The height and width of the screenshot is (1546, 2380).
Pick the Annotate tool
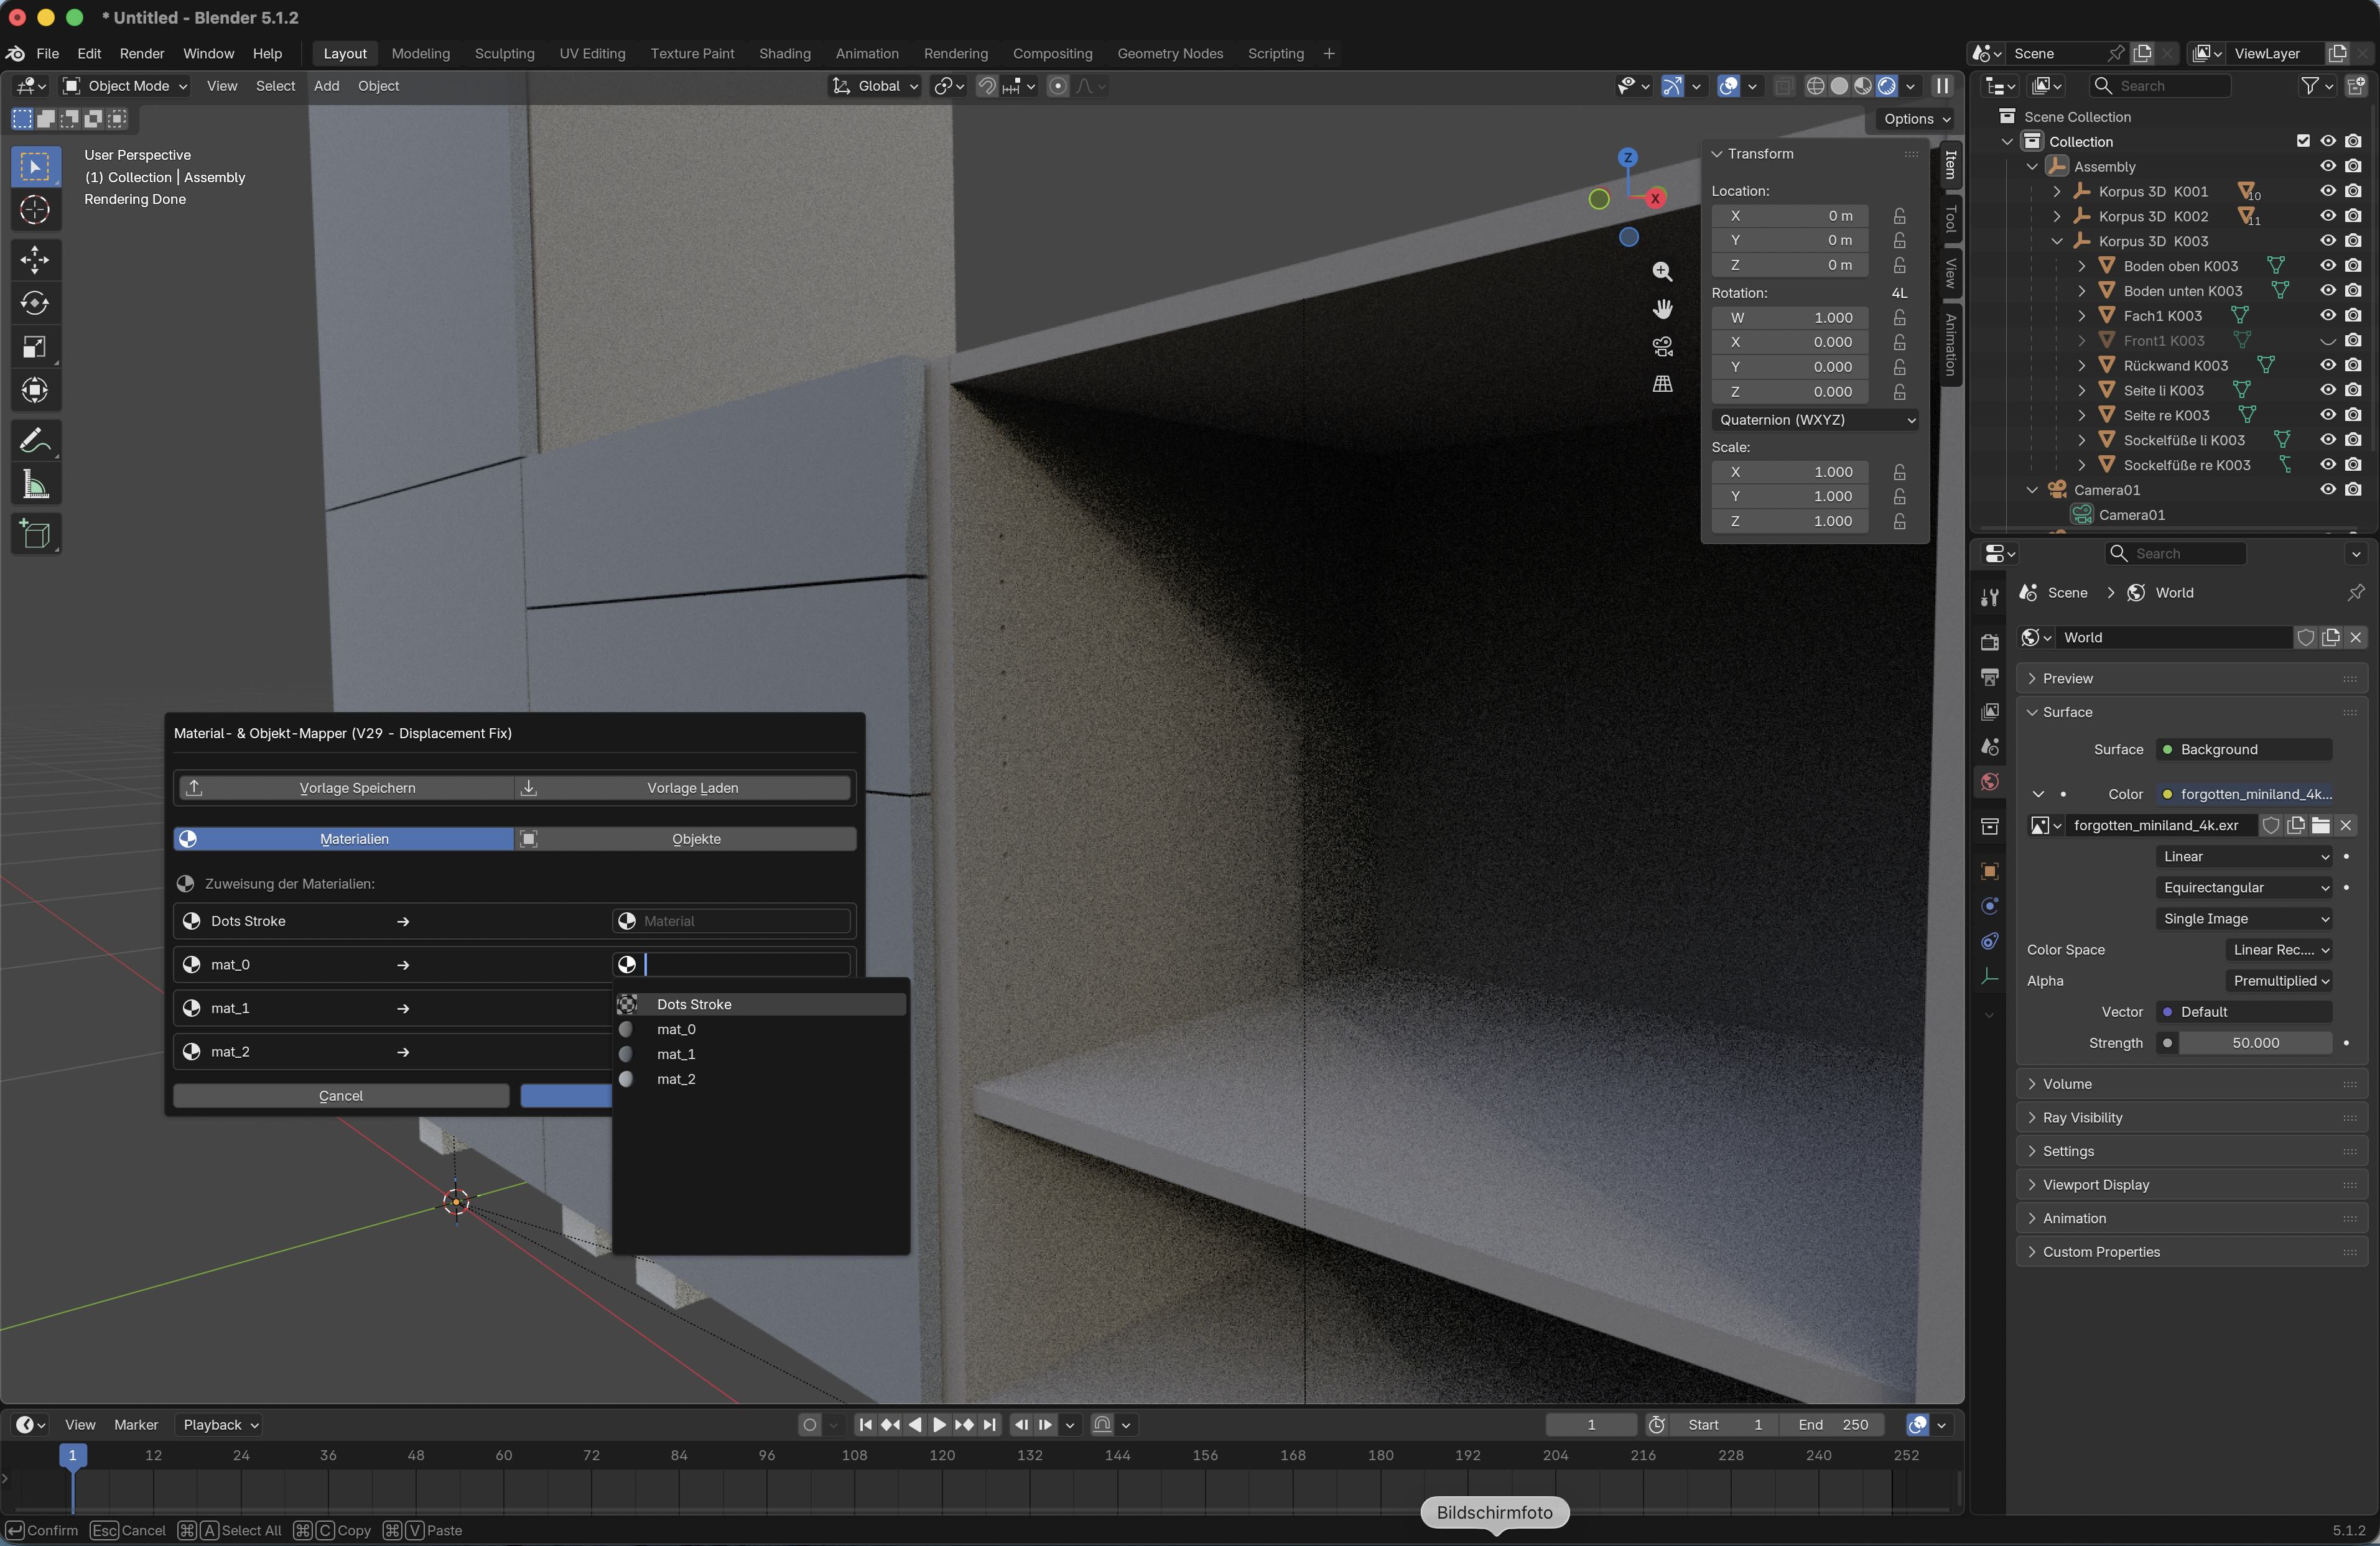35,440
